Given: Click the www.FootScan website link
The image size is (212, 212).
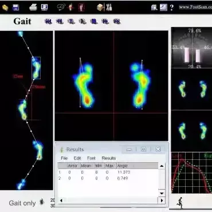Looking at the screenshot, I should (x=195, y=7).
